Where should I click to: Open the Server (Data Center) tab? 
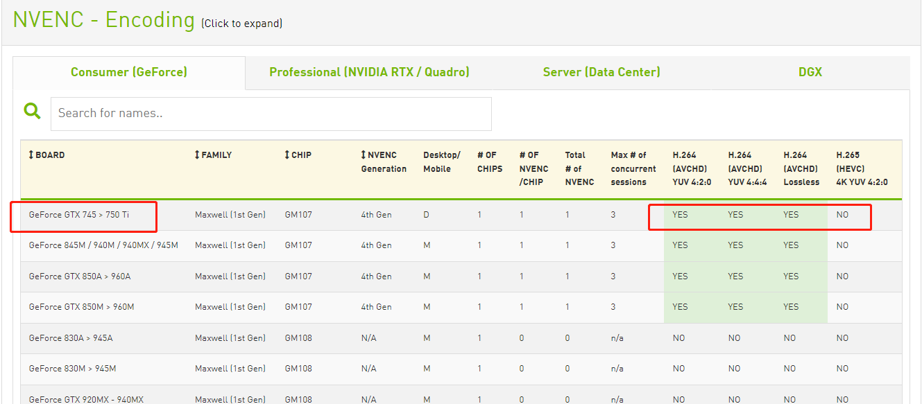[x=601, y=71]
